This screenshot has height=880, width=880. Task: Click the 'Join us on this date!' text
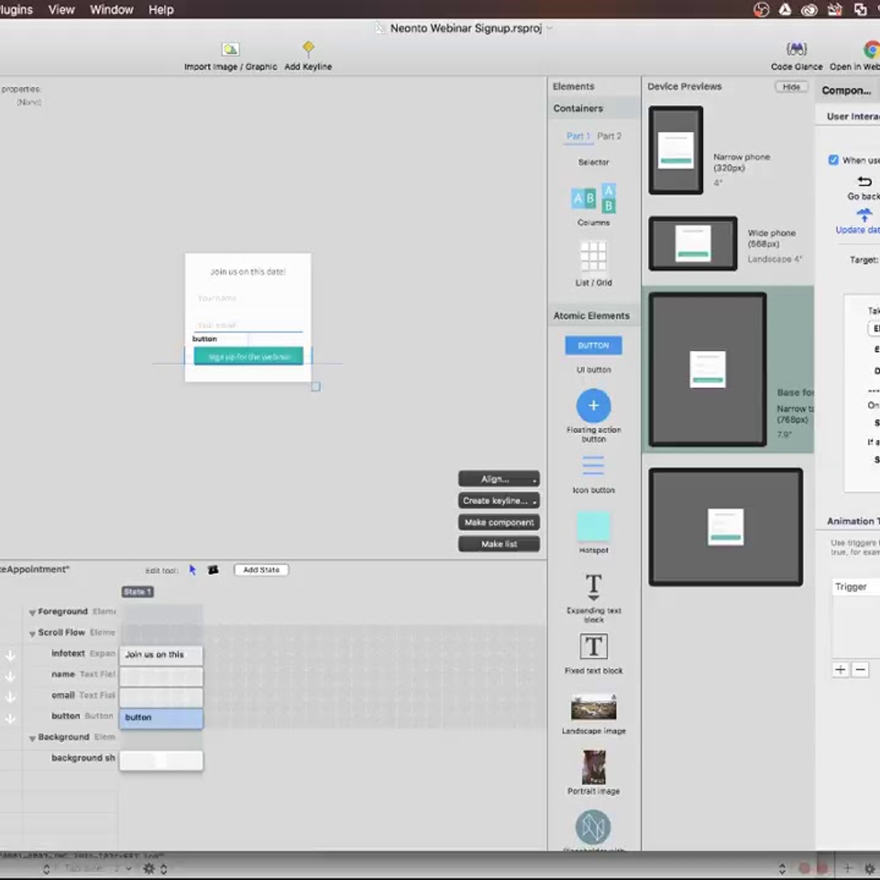point(248,272)
